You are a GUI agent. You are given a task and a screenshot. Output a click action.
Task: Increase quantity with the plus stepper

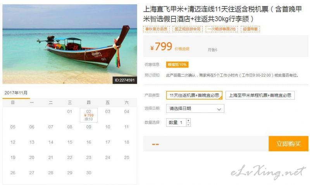tap(188, 121)
